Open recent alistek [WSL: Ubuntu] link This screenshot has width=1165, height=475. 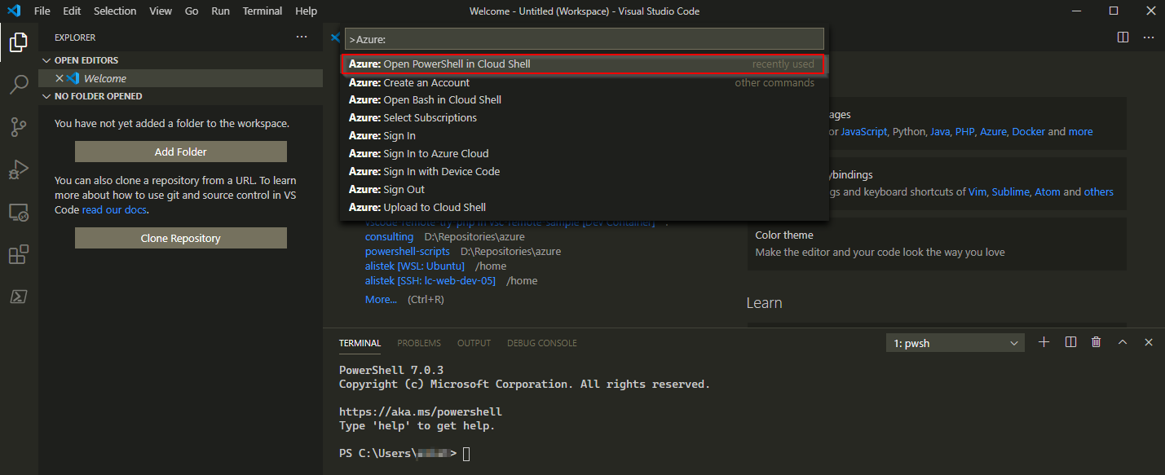pyautogui.click(x=414, y=266)
